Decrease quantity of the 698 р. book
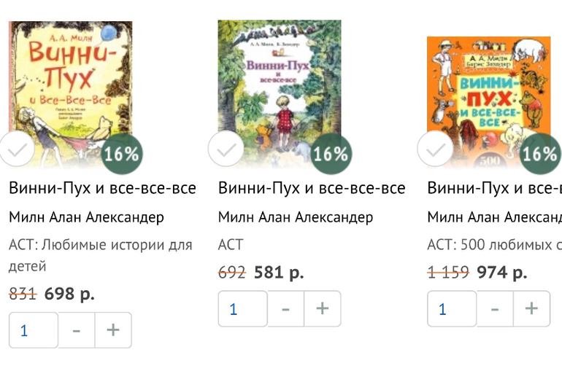The height and width of the screenshot is (374, 562). click(x=77, y=330)
